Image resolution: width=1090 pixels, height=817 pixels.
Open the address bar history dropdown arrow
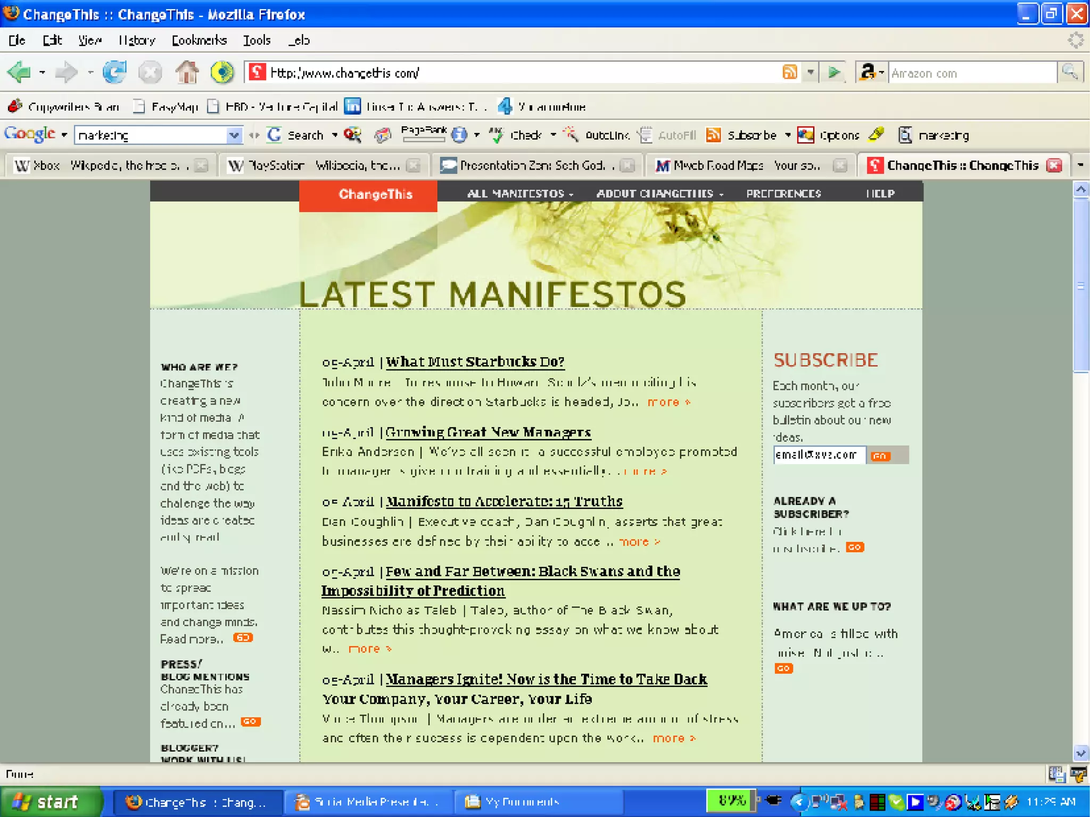pyautogui.click(x=810, y=72)
